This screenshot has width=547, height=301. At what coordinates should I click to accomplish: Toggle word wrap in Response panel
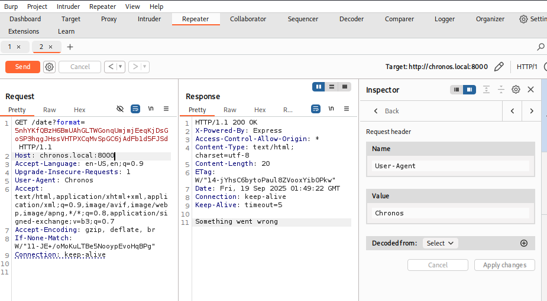316,109
